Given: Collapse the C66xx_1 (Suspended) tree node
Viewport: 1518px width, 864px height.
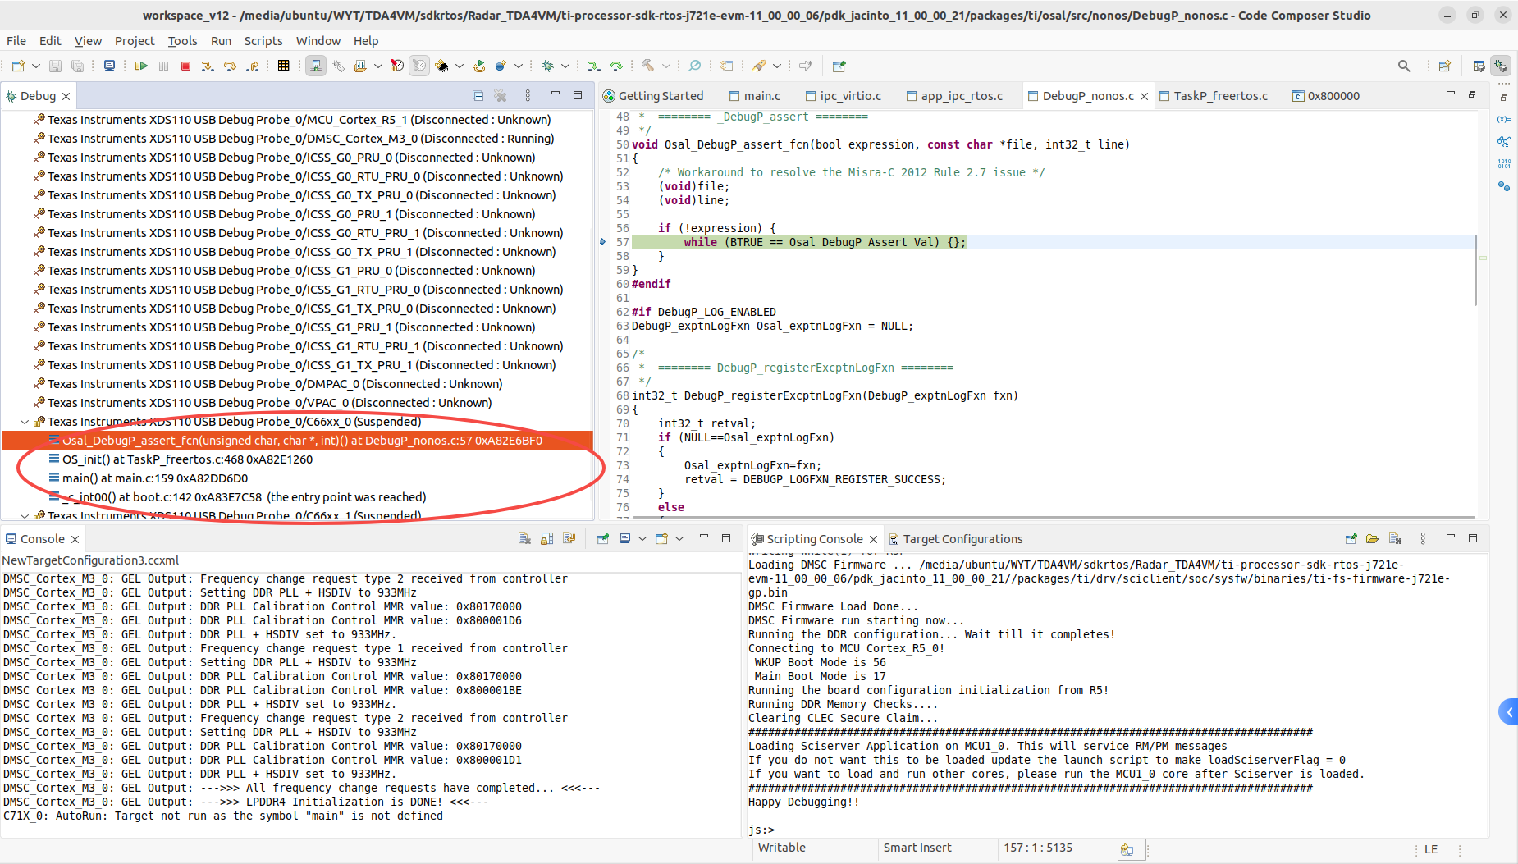Looking at the screenshot, I should 25,515.
